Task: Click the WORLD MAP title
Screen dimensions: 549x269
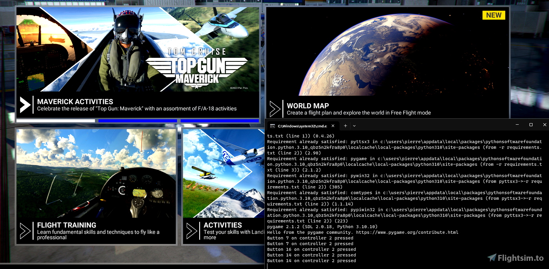Action: (x=308, y=106)
